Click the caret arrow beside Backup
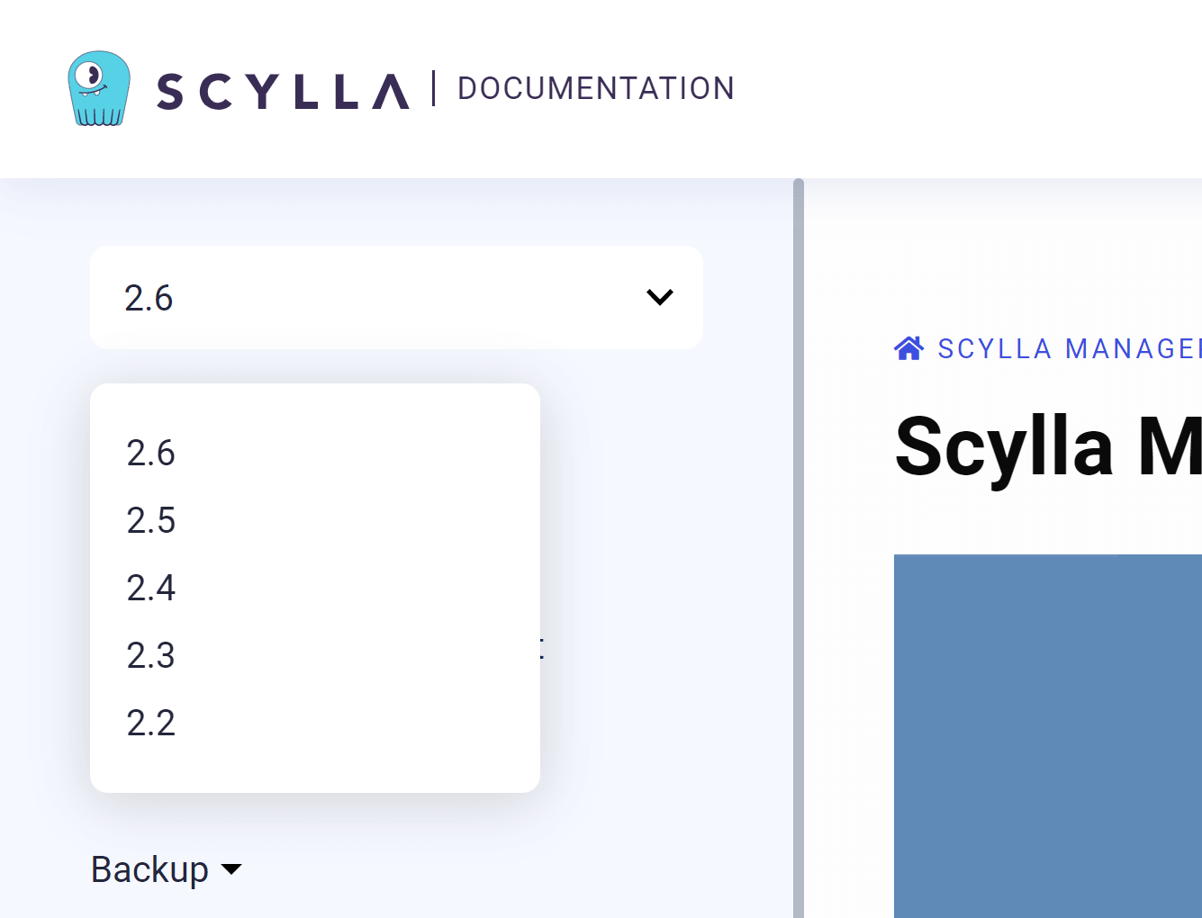 click(231, 869)
